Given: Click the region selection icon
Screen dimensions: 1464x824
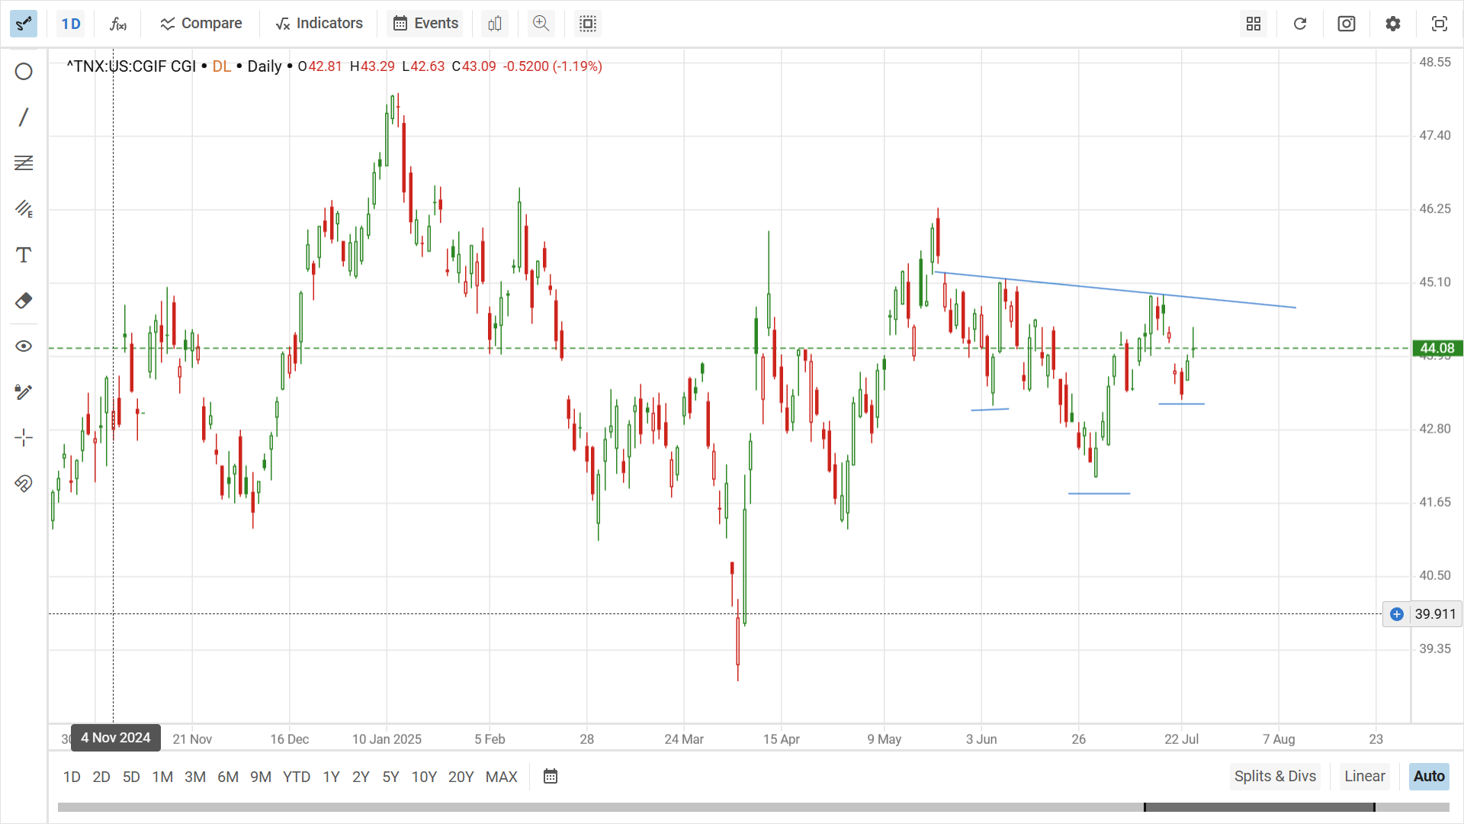Looking at the screenshot, I should point(588,24).
